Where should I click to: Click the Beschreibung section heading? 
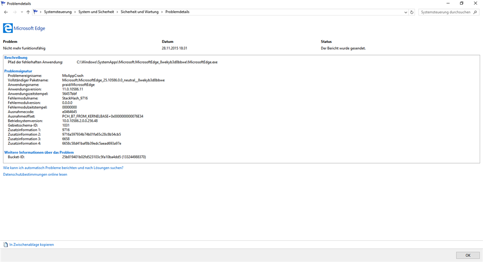16,57
